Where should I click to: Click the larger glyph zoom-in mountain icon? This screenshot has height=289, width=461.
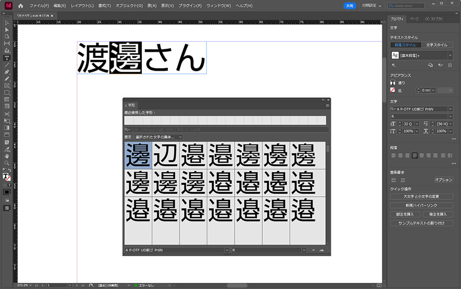click(322, 250)
